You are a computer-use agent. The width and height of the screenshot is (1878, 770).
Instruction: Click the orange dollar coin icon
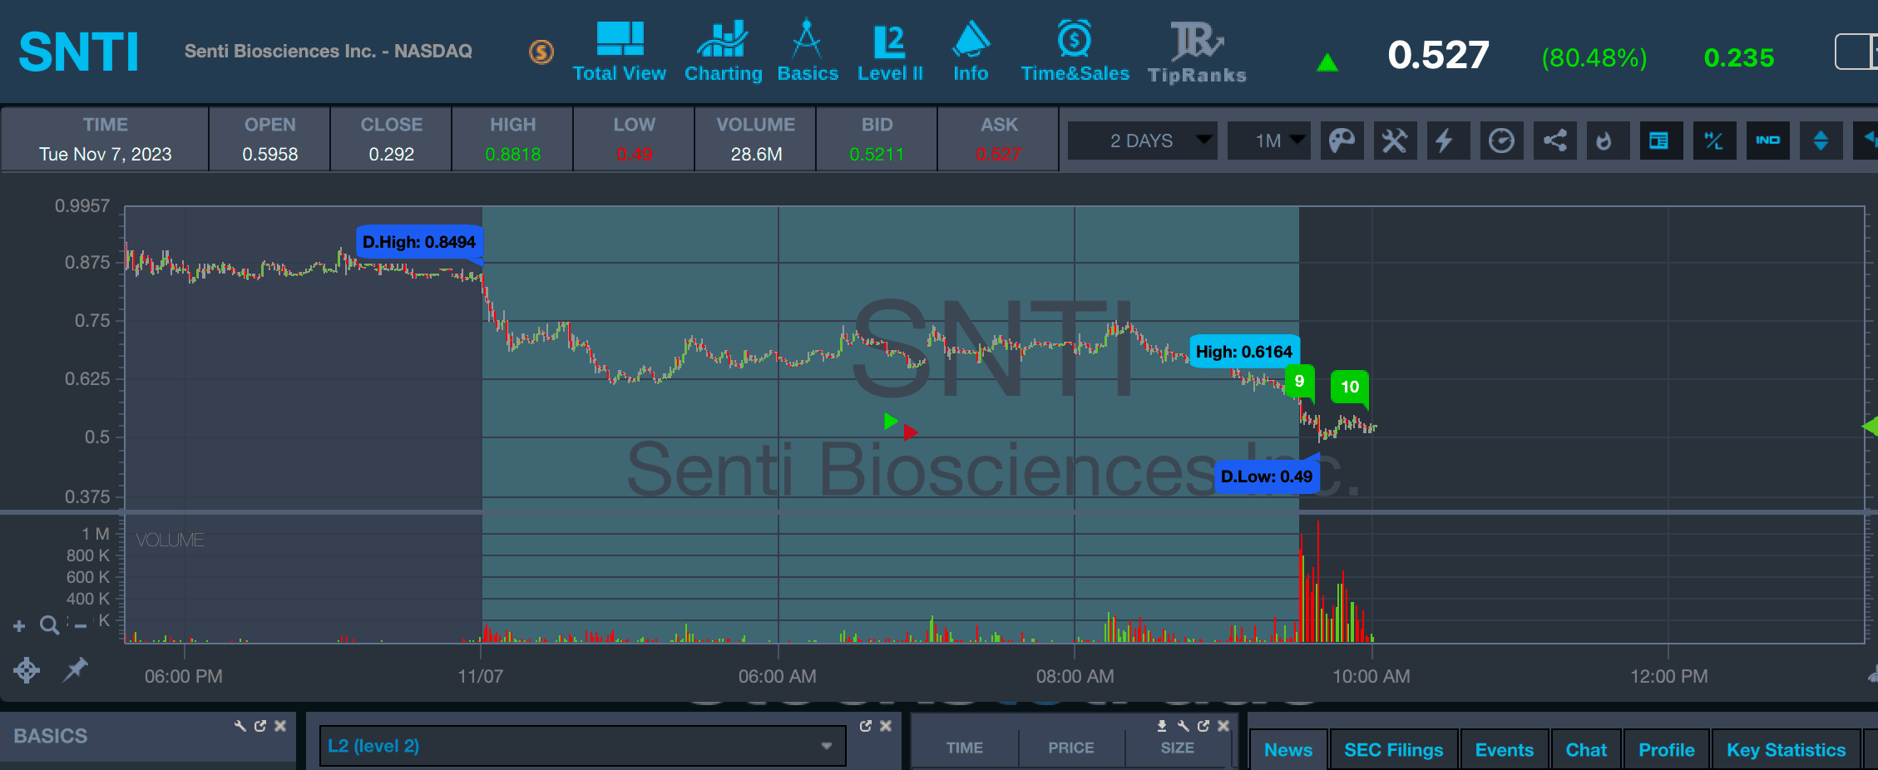coord(541,52)
